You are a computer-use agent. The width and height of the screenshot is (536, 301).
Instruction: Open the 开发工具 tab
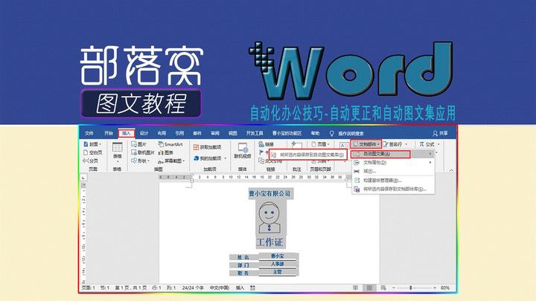(255, 133)
